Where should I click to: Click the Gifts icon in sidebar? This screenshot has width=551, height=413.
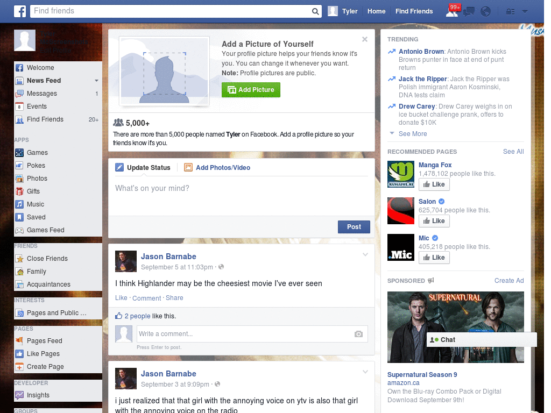coord(19,191)
